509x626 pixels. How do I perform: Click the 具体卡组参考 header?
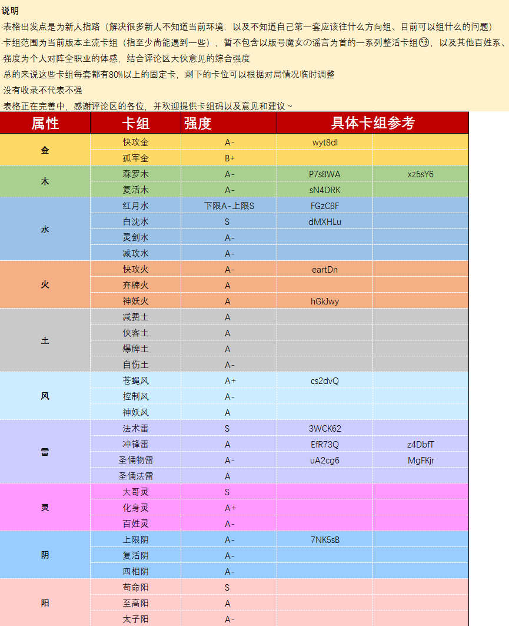click(x=373, y=123)
